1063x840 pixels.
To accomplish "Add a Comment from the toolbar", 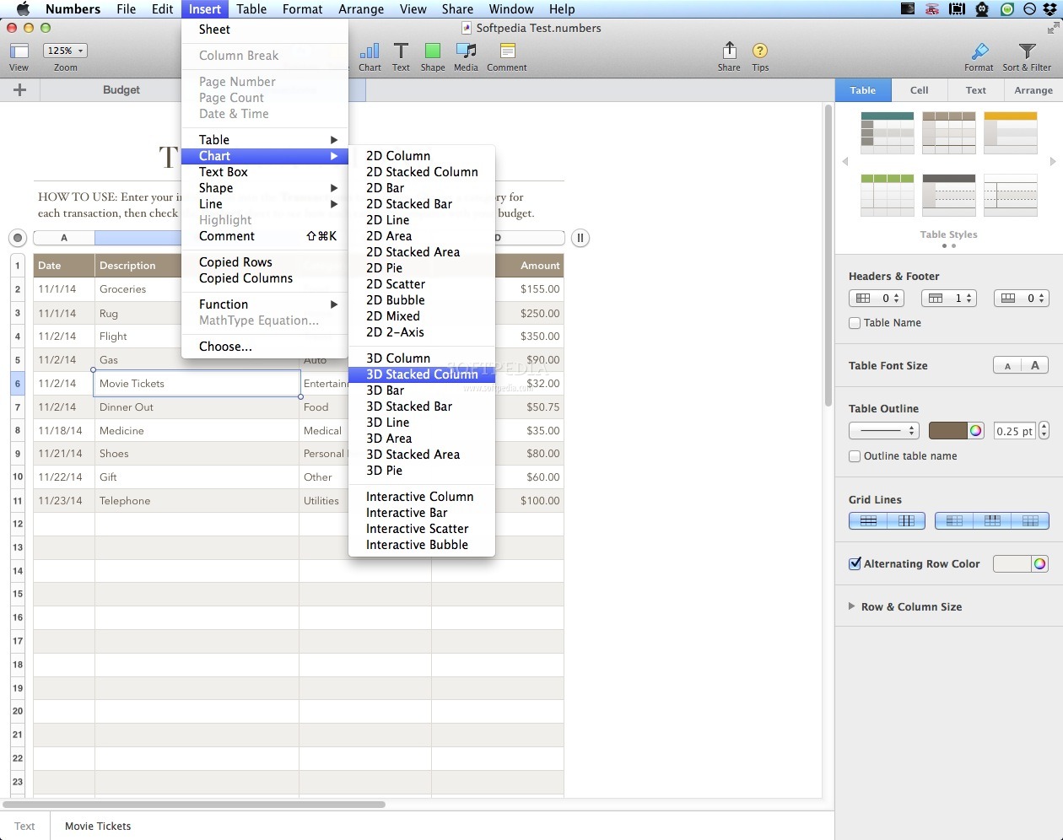I will tap(507, 57).
